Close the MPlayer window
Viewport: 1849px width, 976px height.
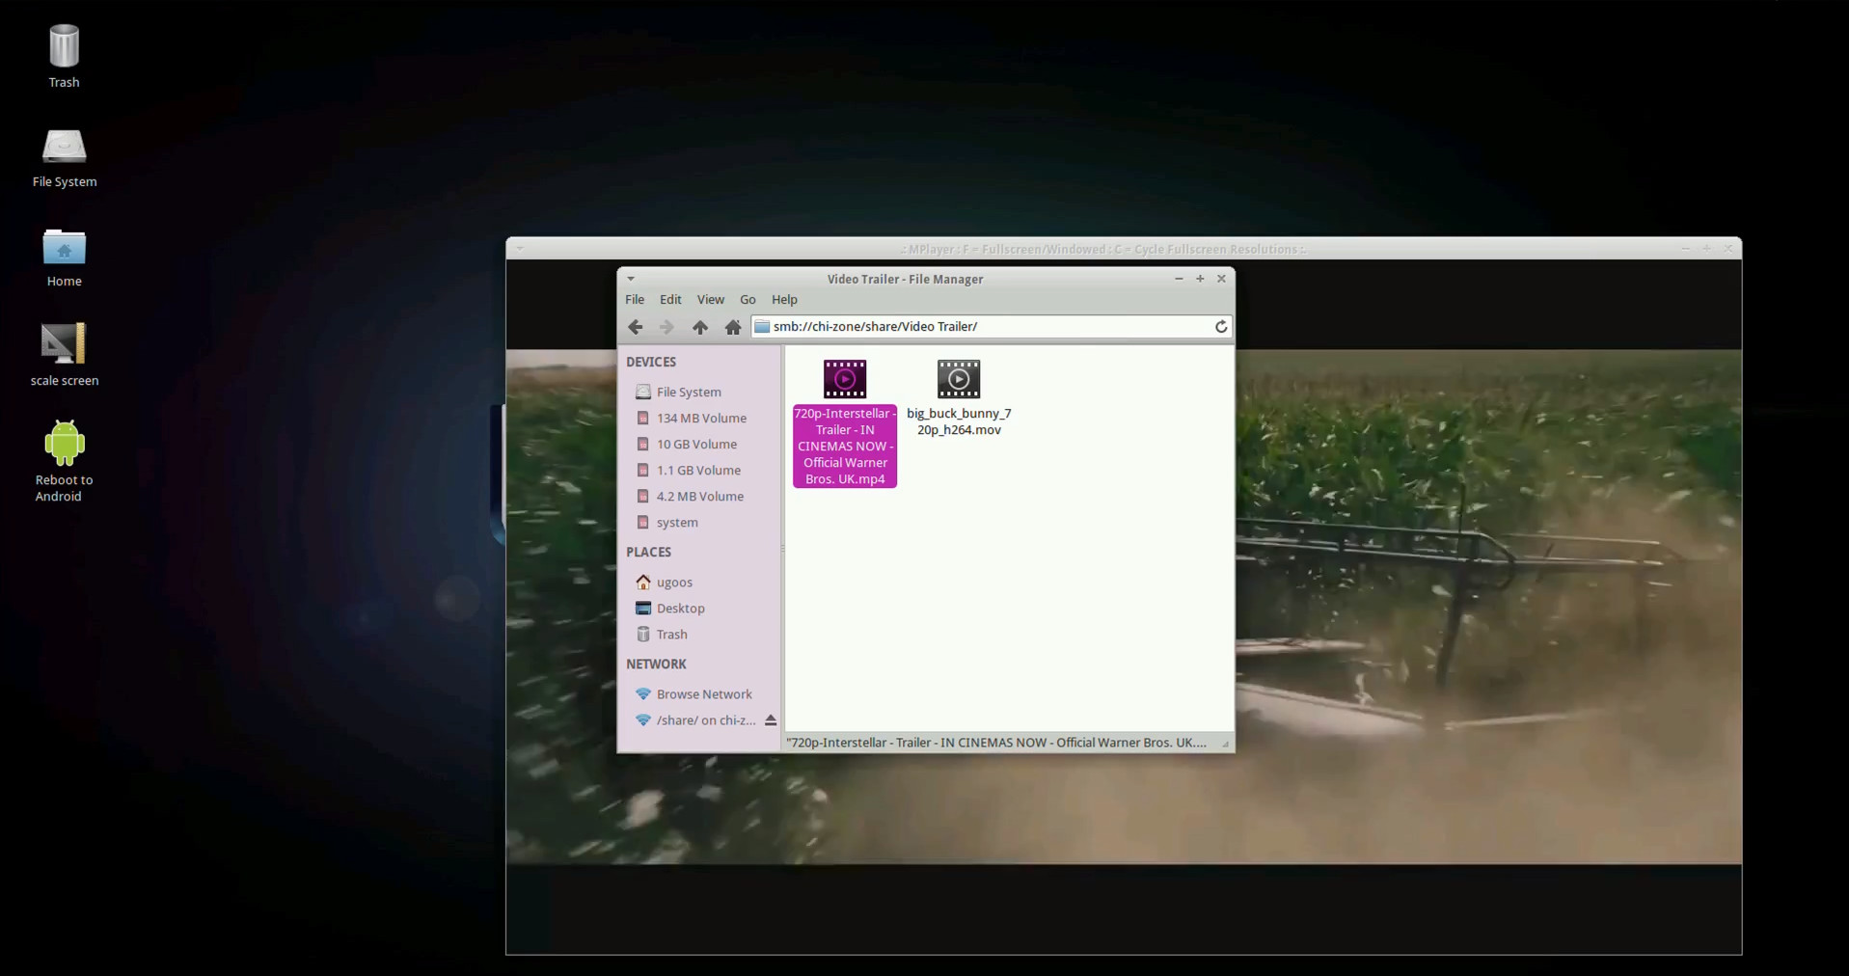click(x=1728, y=249)
